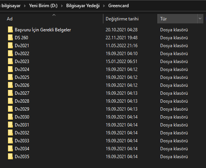Select the Dv2028 folder name
Viewport: 206px width, 168px height.
point(22,101)
